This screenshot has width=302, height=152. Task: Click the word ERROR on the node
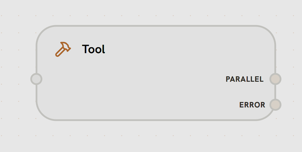click(x=252, y=105)
